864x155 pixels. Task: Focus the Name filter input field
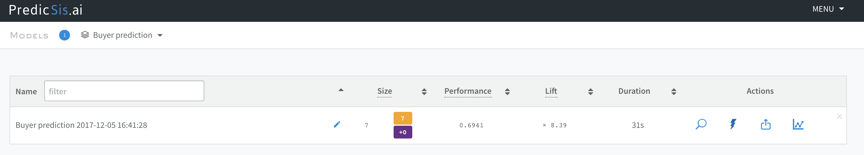124,91
